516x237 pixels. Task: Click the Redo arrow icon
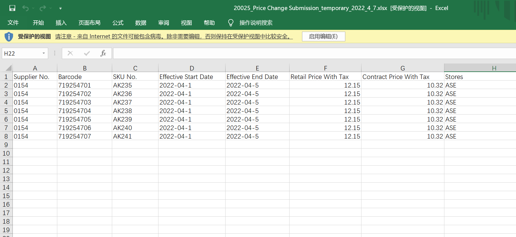(43, 8)
